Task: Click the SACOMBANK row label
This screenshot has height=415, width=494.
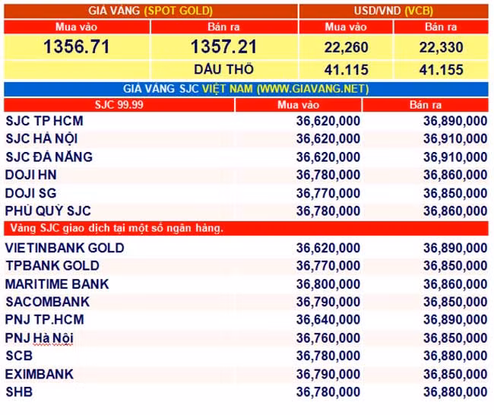Action: point(48,302)
